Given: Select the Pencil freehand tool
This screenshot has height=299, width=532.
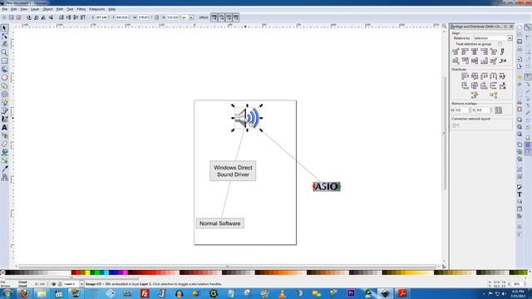Looking at the screenshot, I should (x=4, y=102).
